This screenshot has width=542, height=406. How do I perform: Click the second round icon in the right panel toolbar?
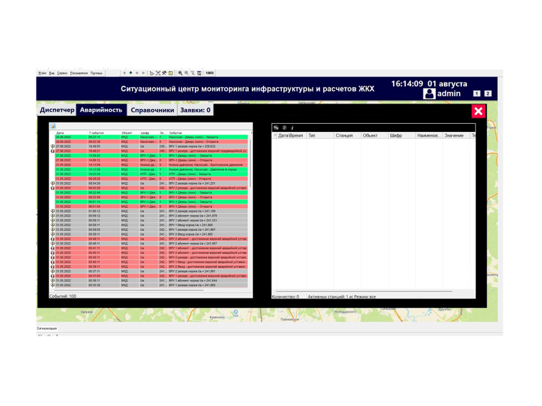click(x=285, y=128)
